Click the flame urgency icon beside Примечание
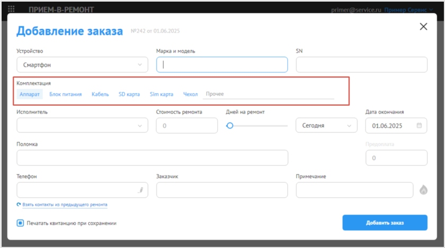Screen dimensions: 445x248 coord(423,190)
